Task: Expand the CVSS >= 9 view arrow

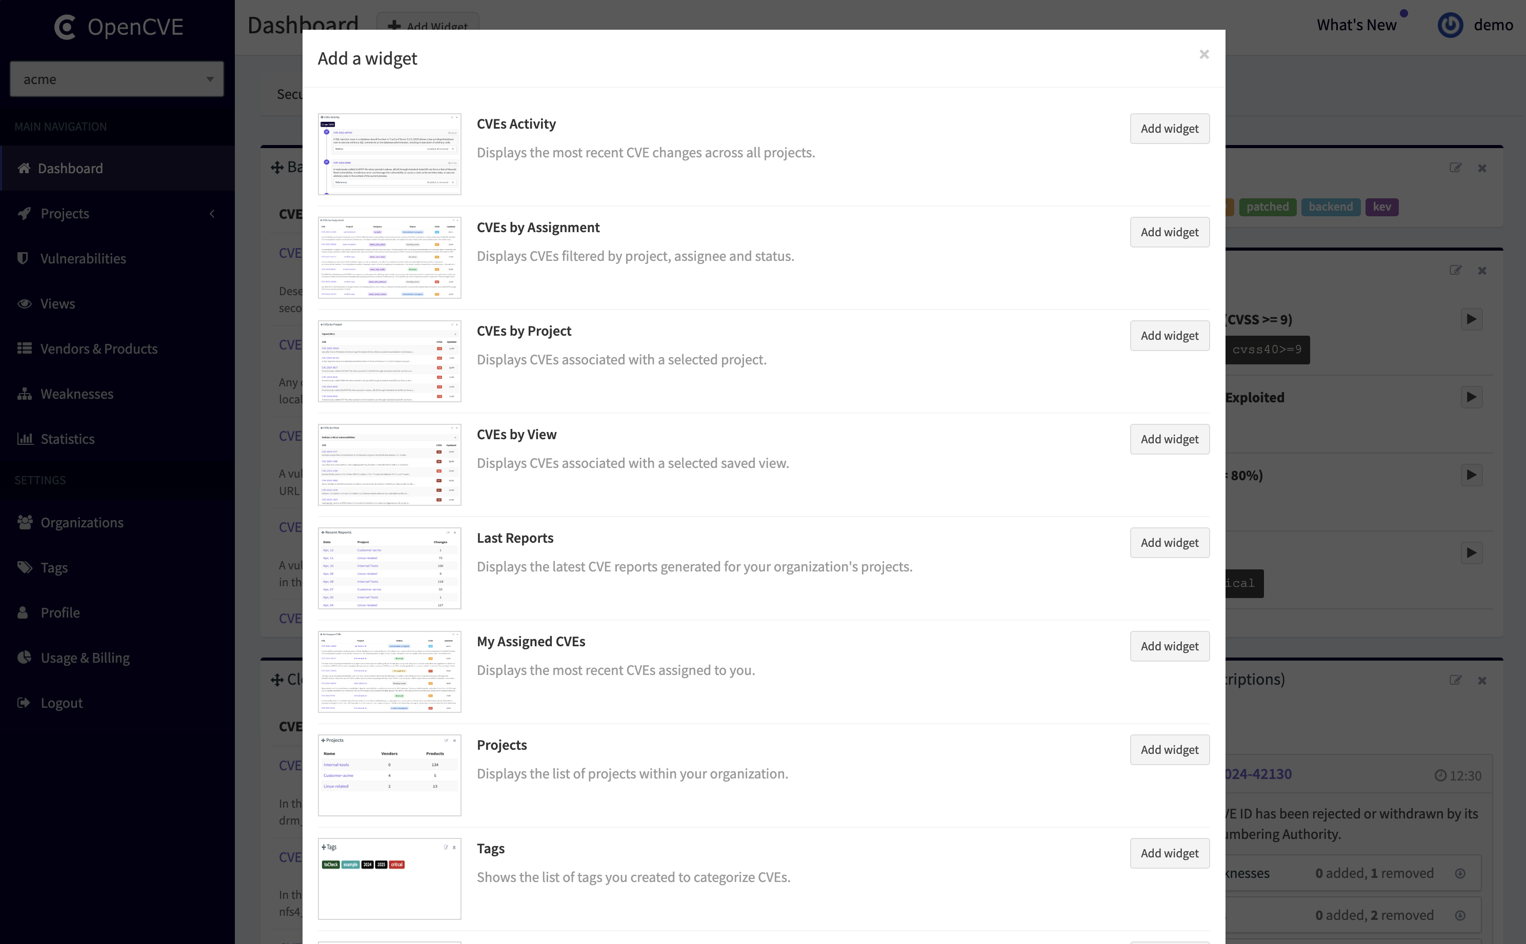Action: pyautogui.click(x=1471, y=319)
